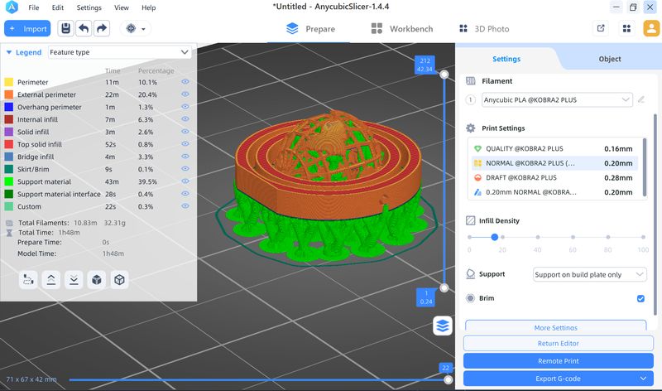Click the move layers up icon
This screenshot has width=662, height=391.
pos(51,280)
